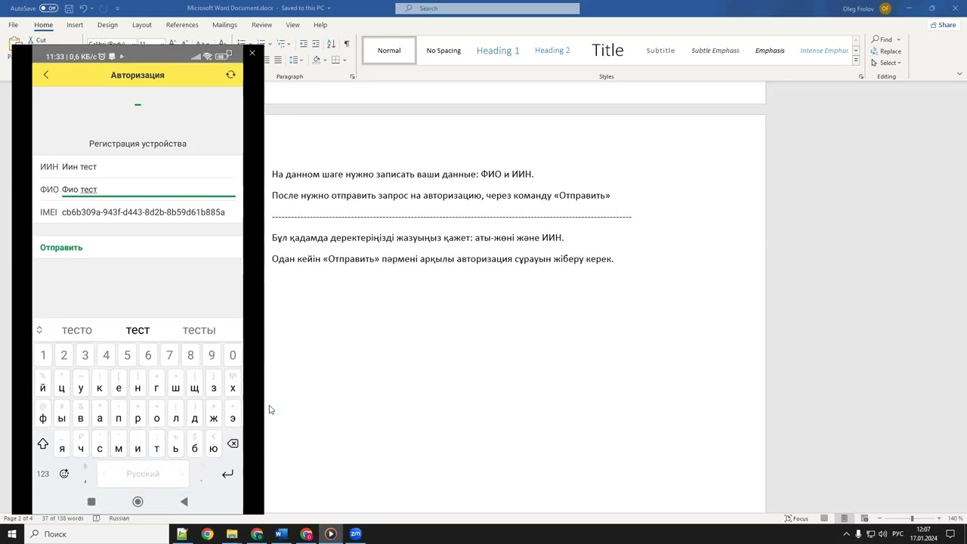Tap the keyboard backspace key
The image size is (967, 544).
[233, 444]
